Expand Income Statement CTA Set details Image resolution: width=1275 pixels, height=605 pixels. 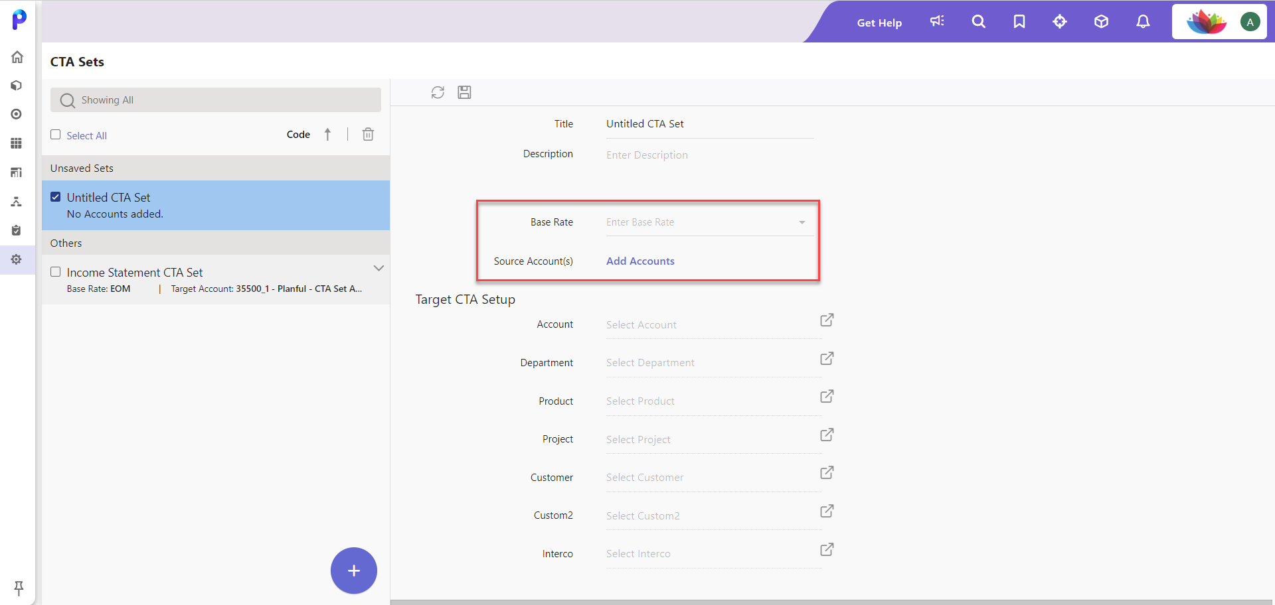[379, 268]
